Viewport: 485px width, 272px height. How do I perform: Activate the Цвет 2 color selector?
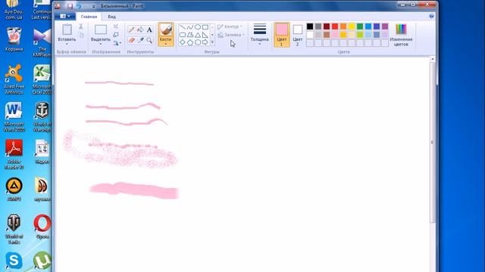(298, 35)
